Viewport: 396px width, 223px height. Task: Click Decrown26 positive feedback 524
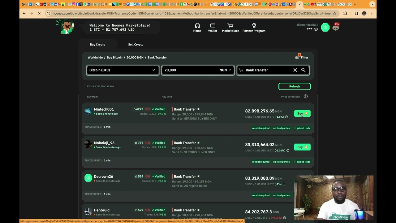point(139,177)
